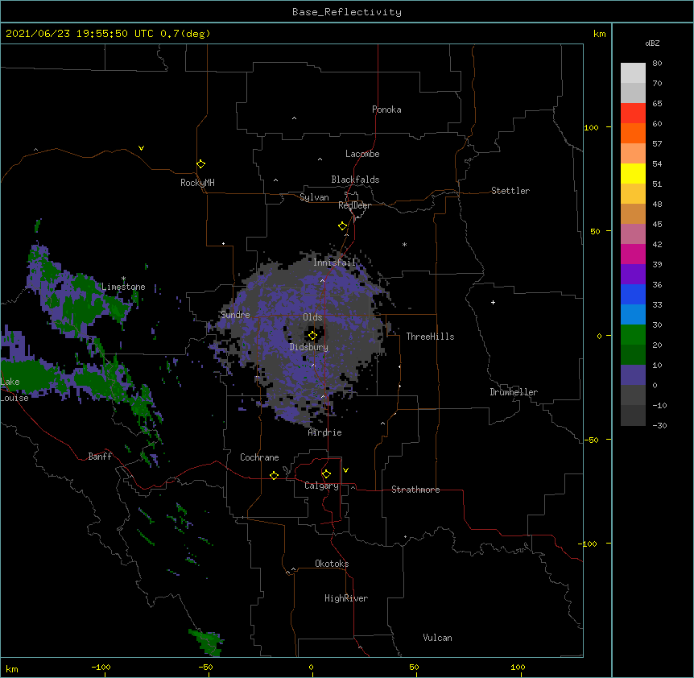The height and width of the screenshot is (678, 694).
Task: Click the Strathmore town label
Action: (415, 490)
